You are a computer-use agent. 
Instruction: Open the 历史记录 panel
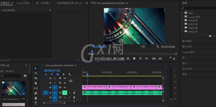click(x=187, y=69)
